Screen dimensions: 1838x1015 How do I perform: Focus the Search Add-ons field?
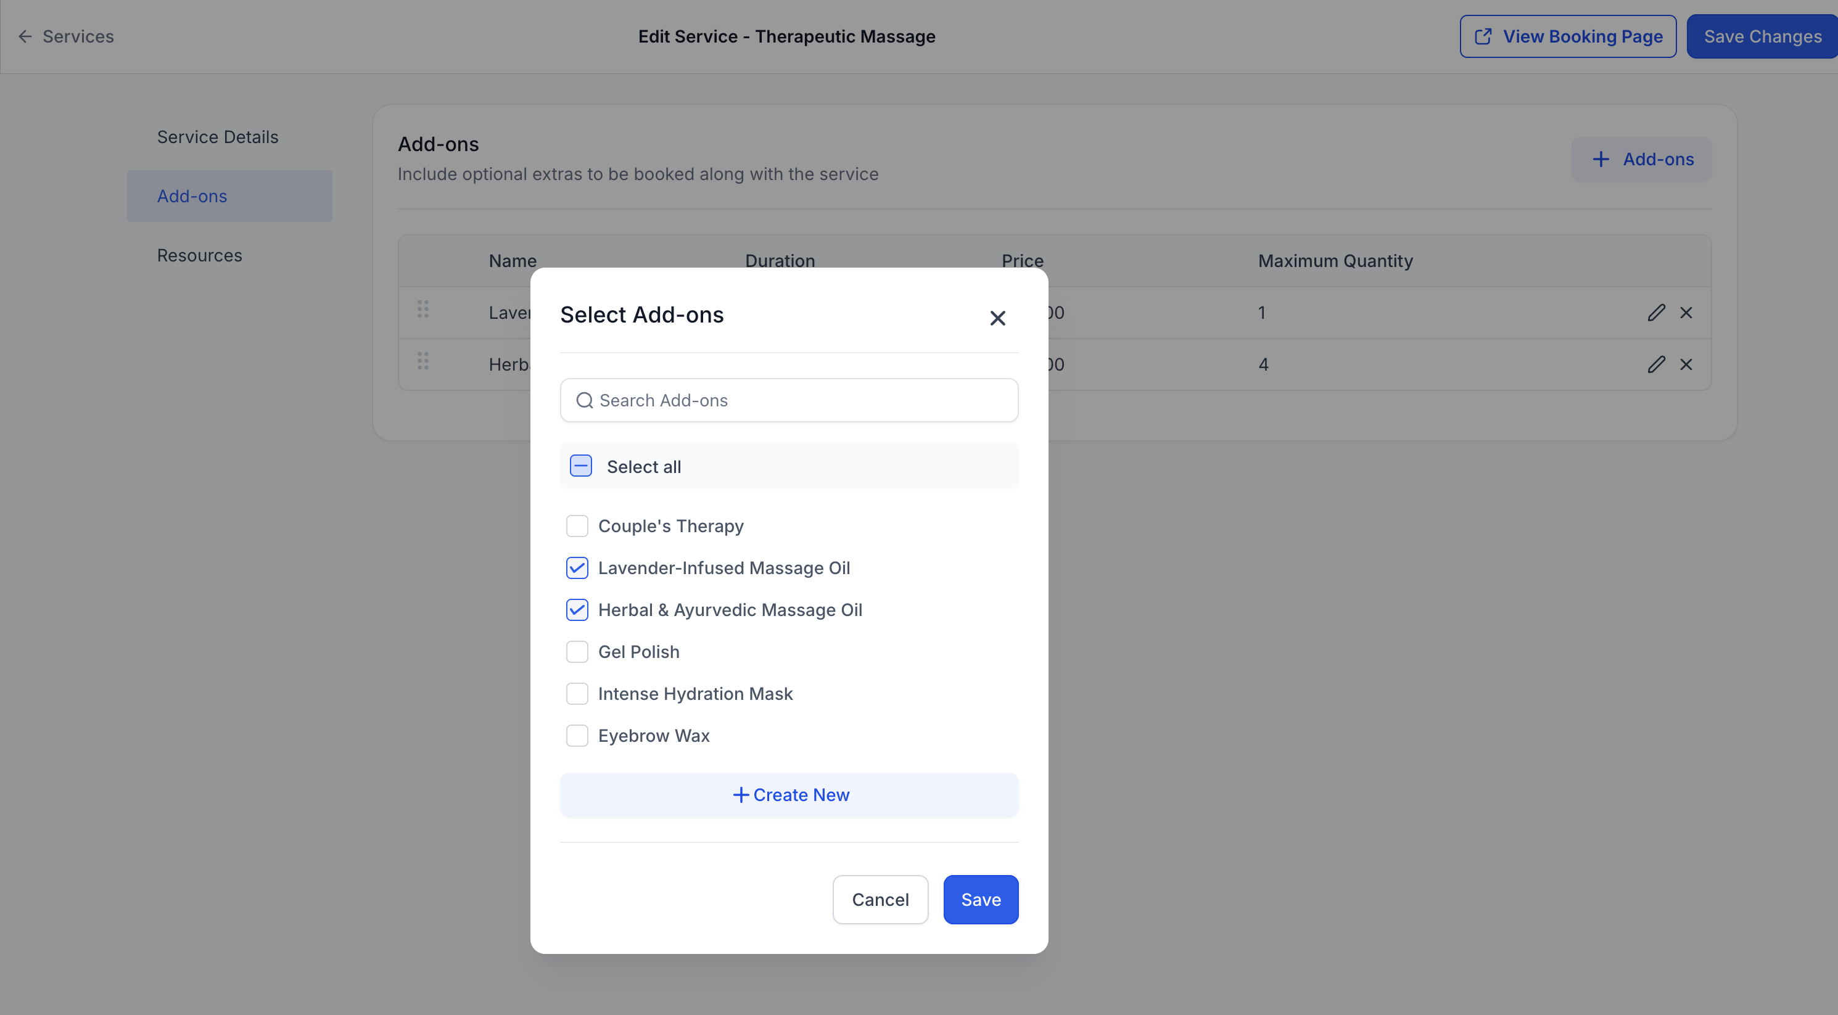[x=799, y=400]
